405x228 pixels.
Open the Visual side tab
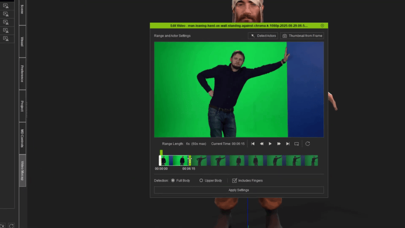[x=22, y=42]
